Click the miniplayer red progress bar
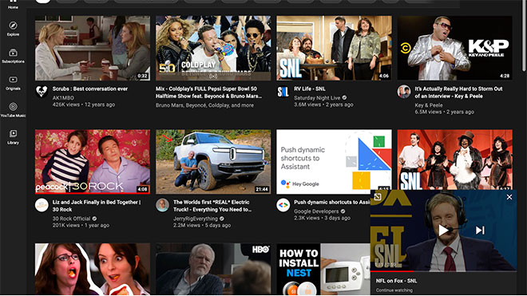 (392, 270)
